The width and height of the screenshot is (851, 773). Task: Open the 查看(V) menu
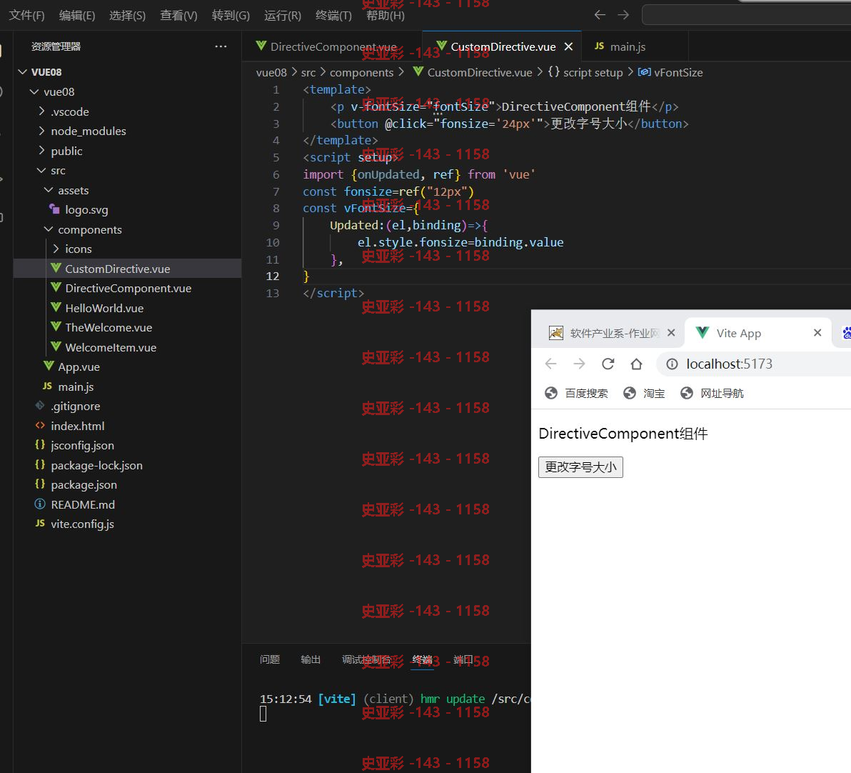click(178, 15)
